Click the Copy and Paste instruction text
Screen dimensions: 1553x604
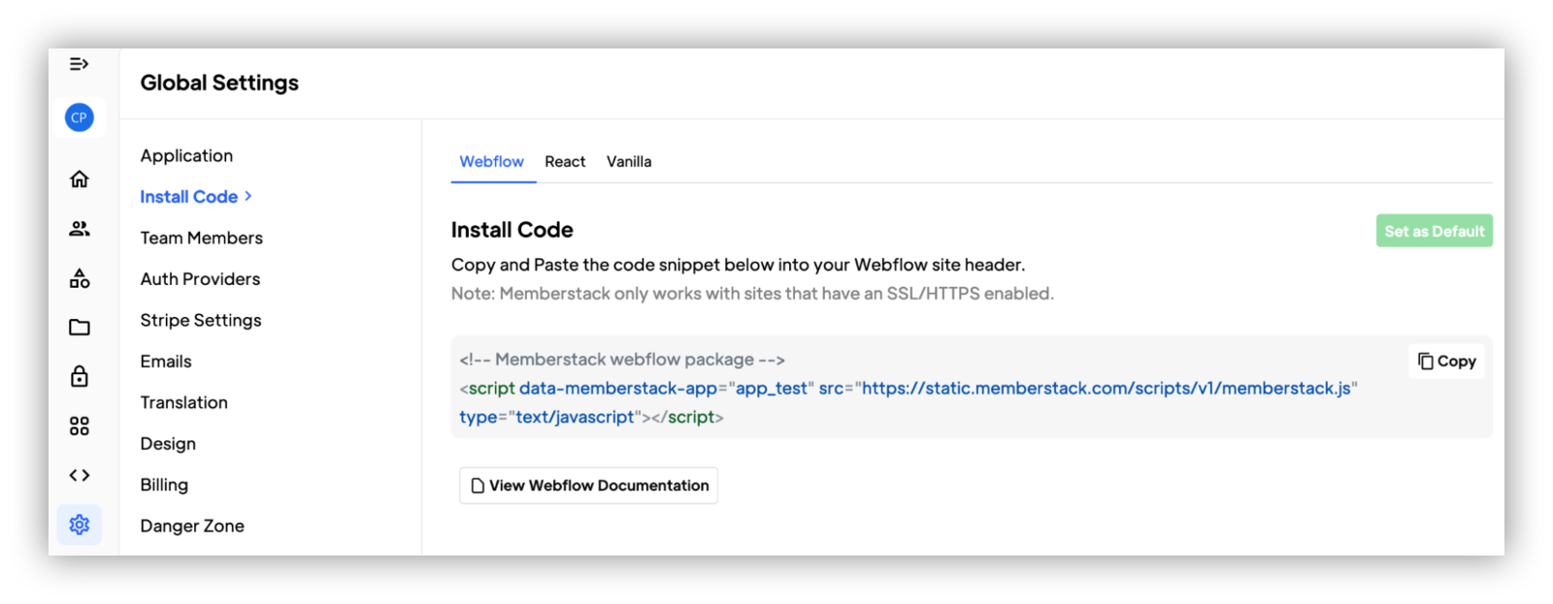738,265
